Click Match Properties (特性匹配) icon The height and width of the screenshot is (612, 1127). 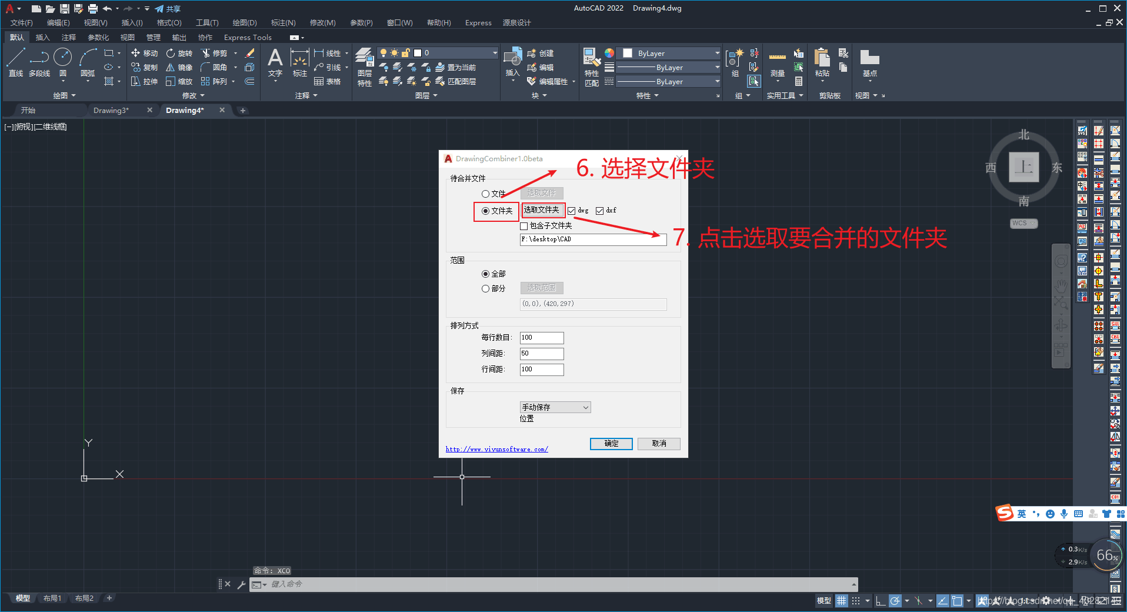point(592,67)
